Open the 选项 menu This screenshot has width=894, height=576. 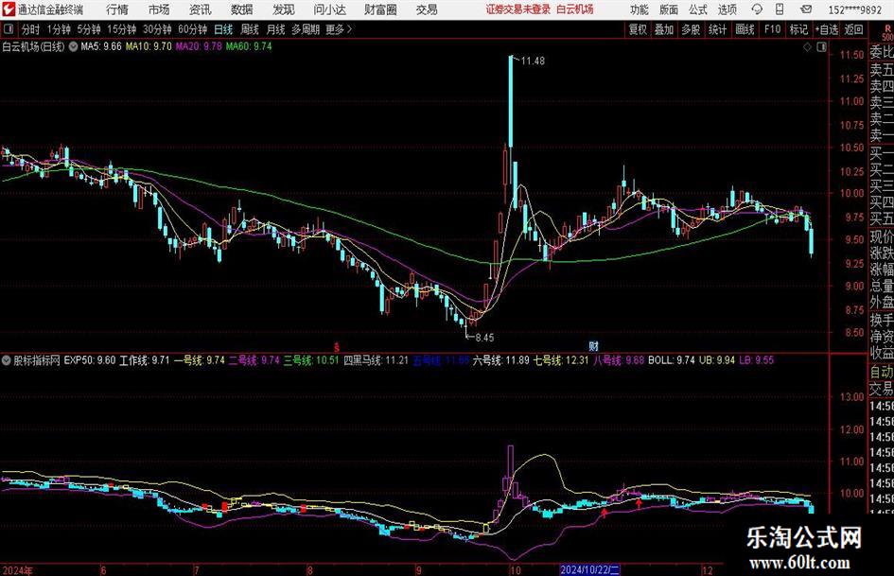pyautogui.click(x=727, y=9)
